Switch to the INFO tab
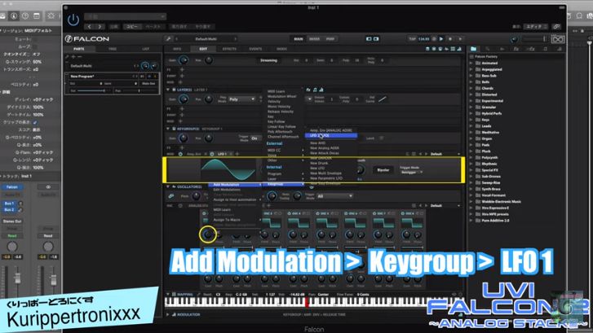The image size is (593, 333). click(x=177, y=49)
